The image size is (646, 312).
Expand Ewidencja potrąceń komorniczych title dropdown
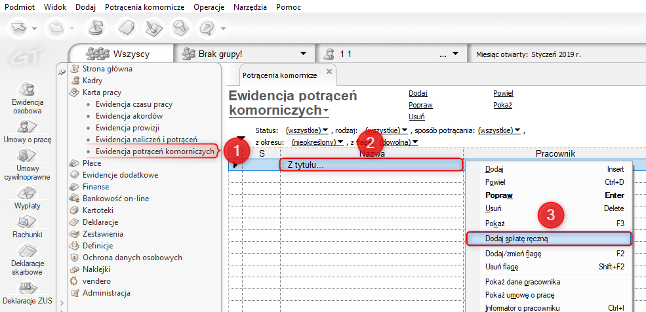pos(326,111)
